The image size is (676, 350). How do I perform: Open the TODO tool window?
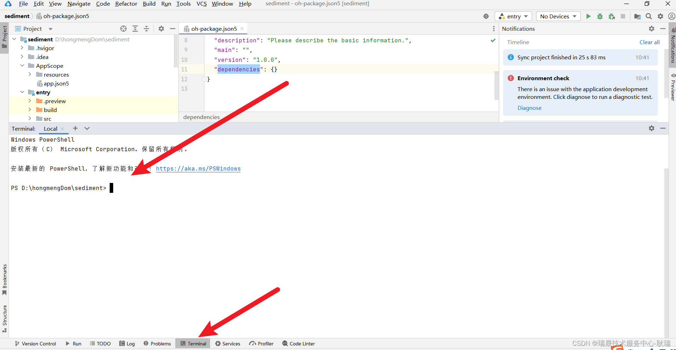tap(100, 344)
